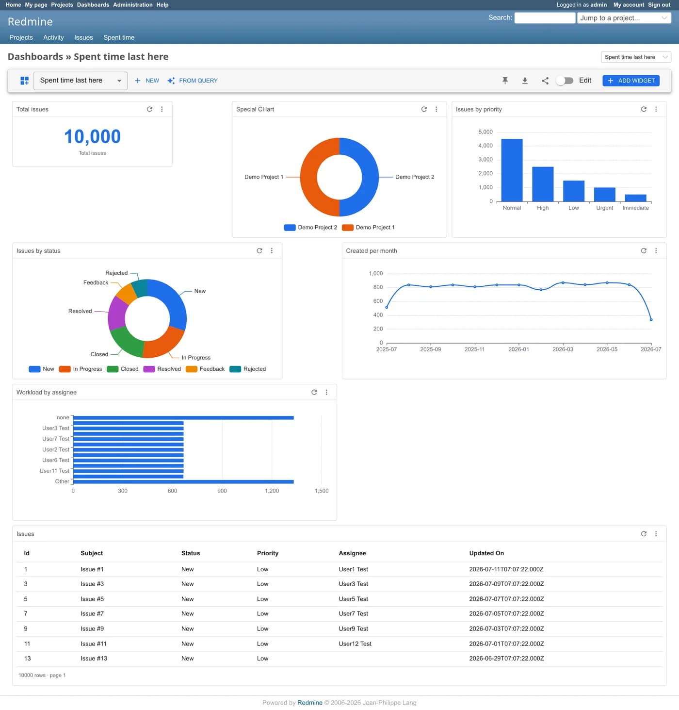
Task: Refresh the Special CHart widget
Action: pos(424,109)
